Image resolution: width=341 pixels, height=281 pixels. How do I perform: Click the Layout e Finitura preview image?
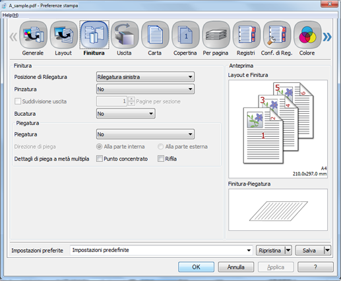(x=278, y=129)
